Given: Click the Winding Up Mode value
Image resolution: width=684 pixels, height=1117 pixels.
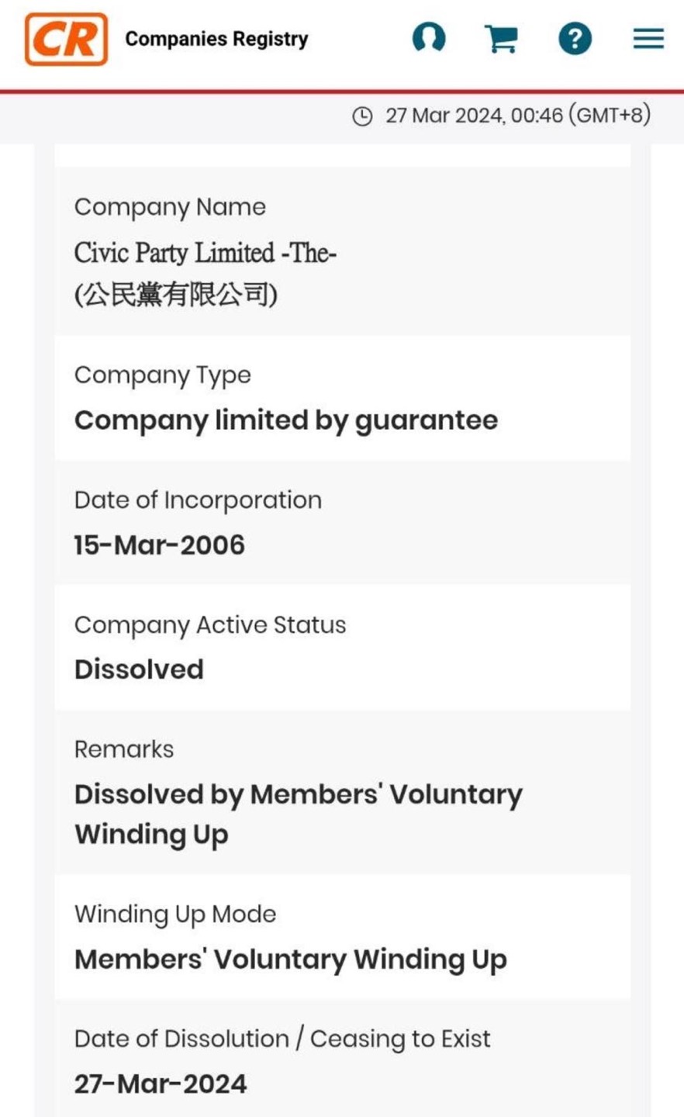Looking at the screenshot, I should point(291,960).
